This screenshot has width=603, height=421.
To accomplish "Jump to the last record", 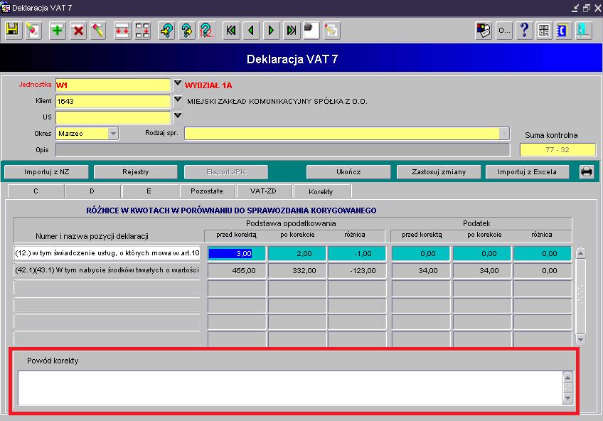I will click(292, 31).
